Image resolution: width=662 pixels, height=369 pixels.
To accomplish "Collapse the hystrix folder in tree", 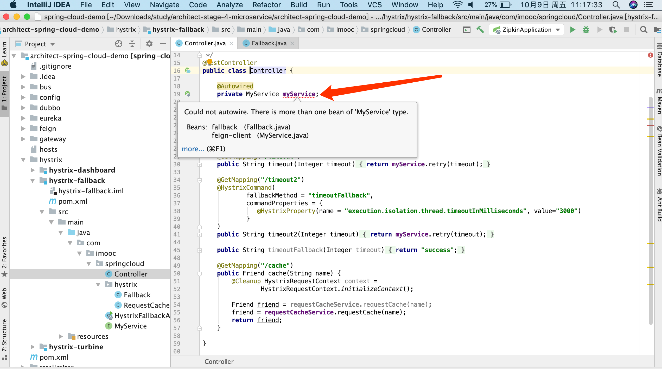I will pos(23,160).
